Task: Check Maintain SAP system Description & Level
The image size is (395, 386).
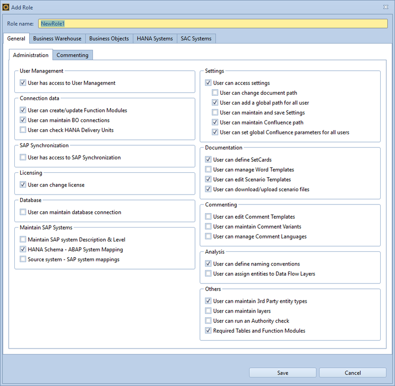Action: pos(23,239)
